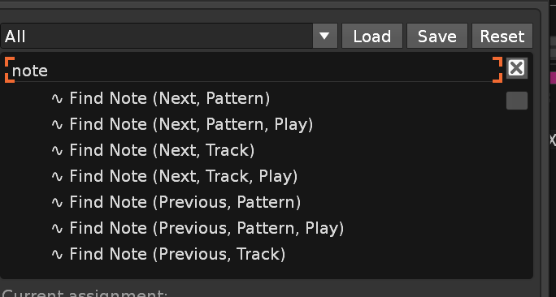Viewport: 556px width, 297px height.
Task: Clear the search field with X icon
Action: click(x=516, y=68)
